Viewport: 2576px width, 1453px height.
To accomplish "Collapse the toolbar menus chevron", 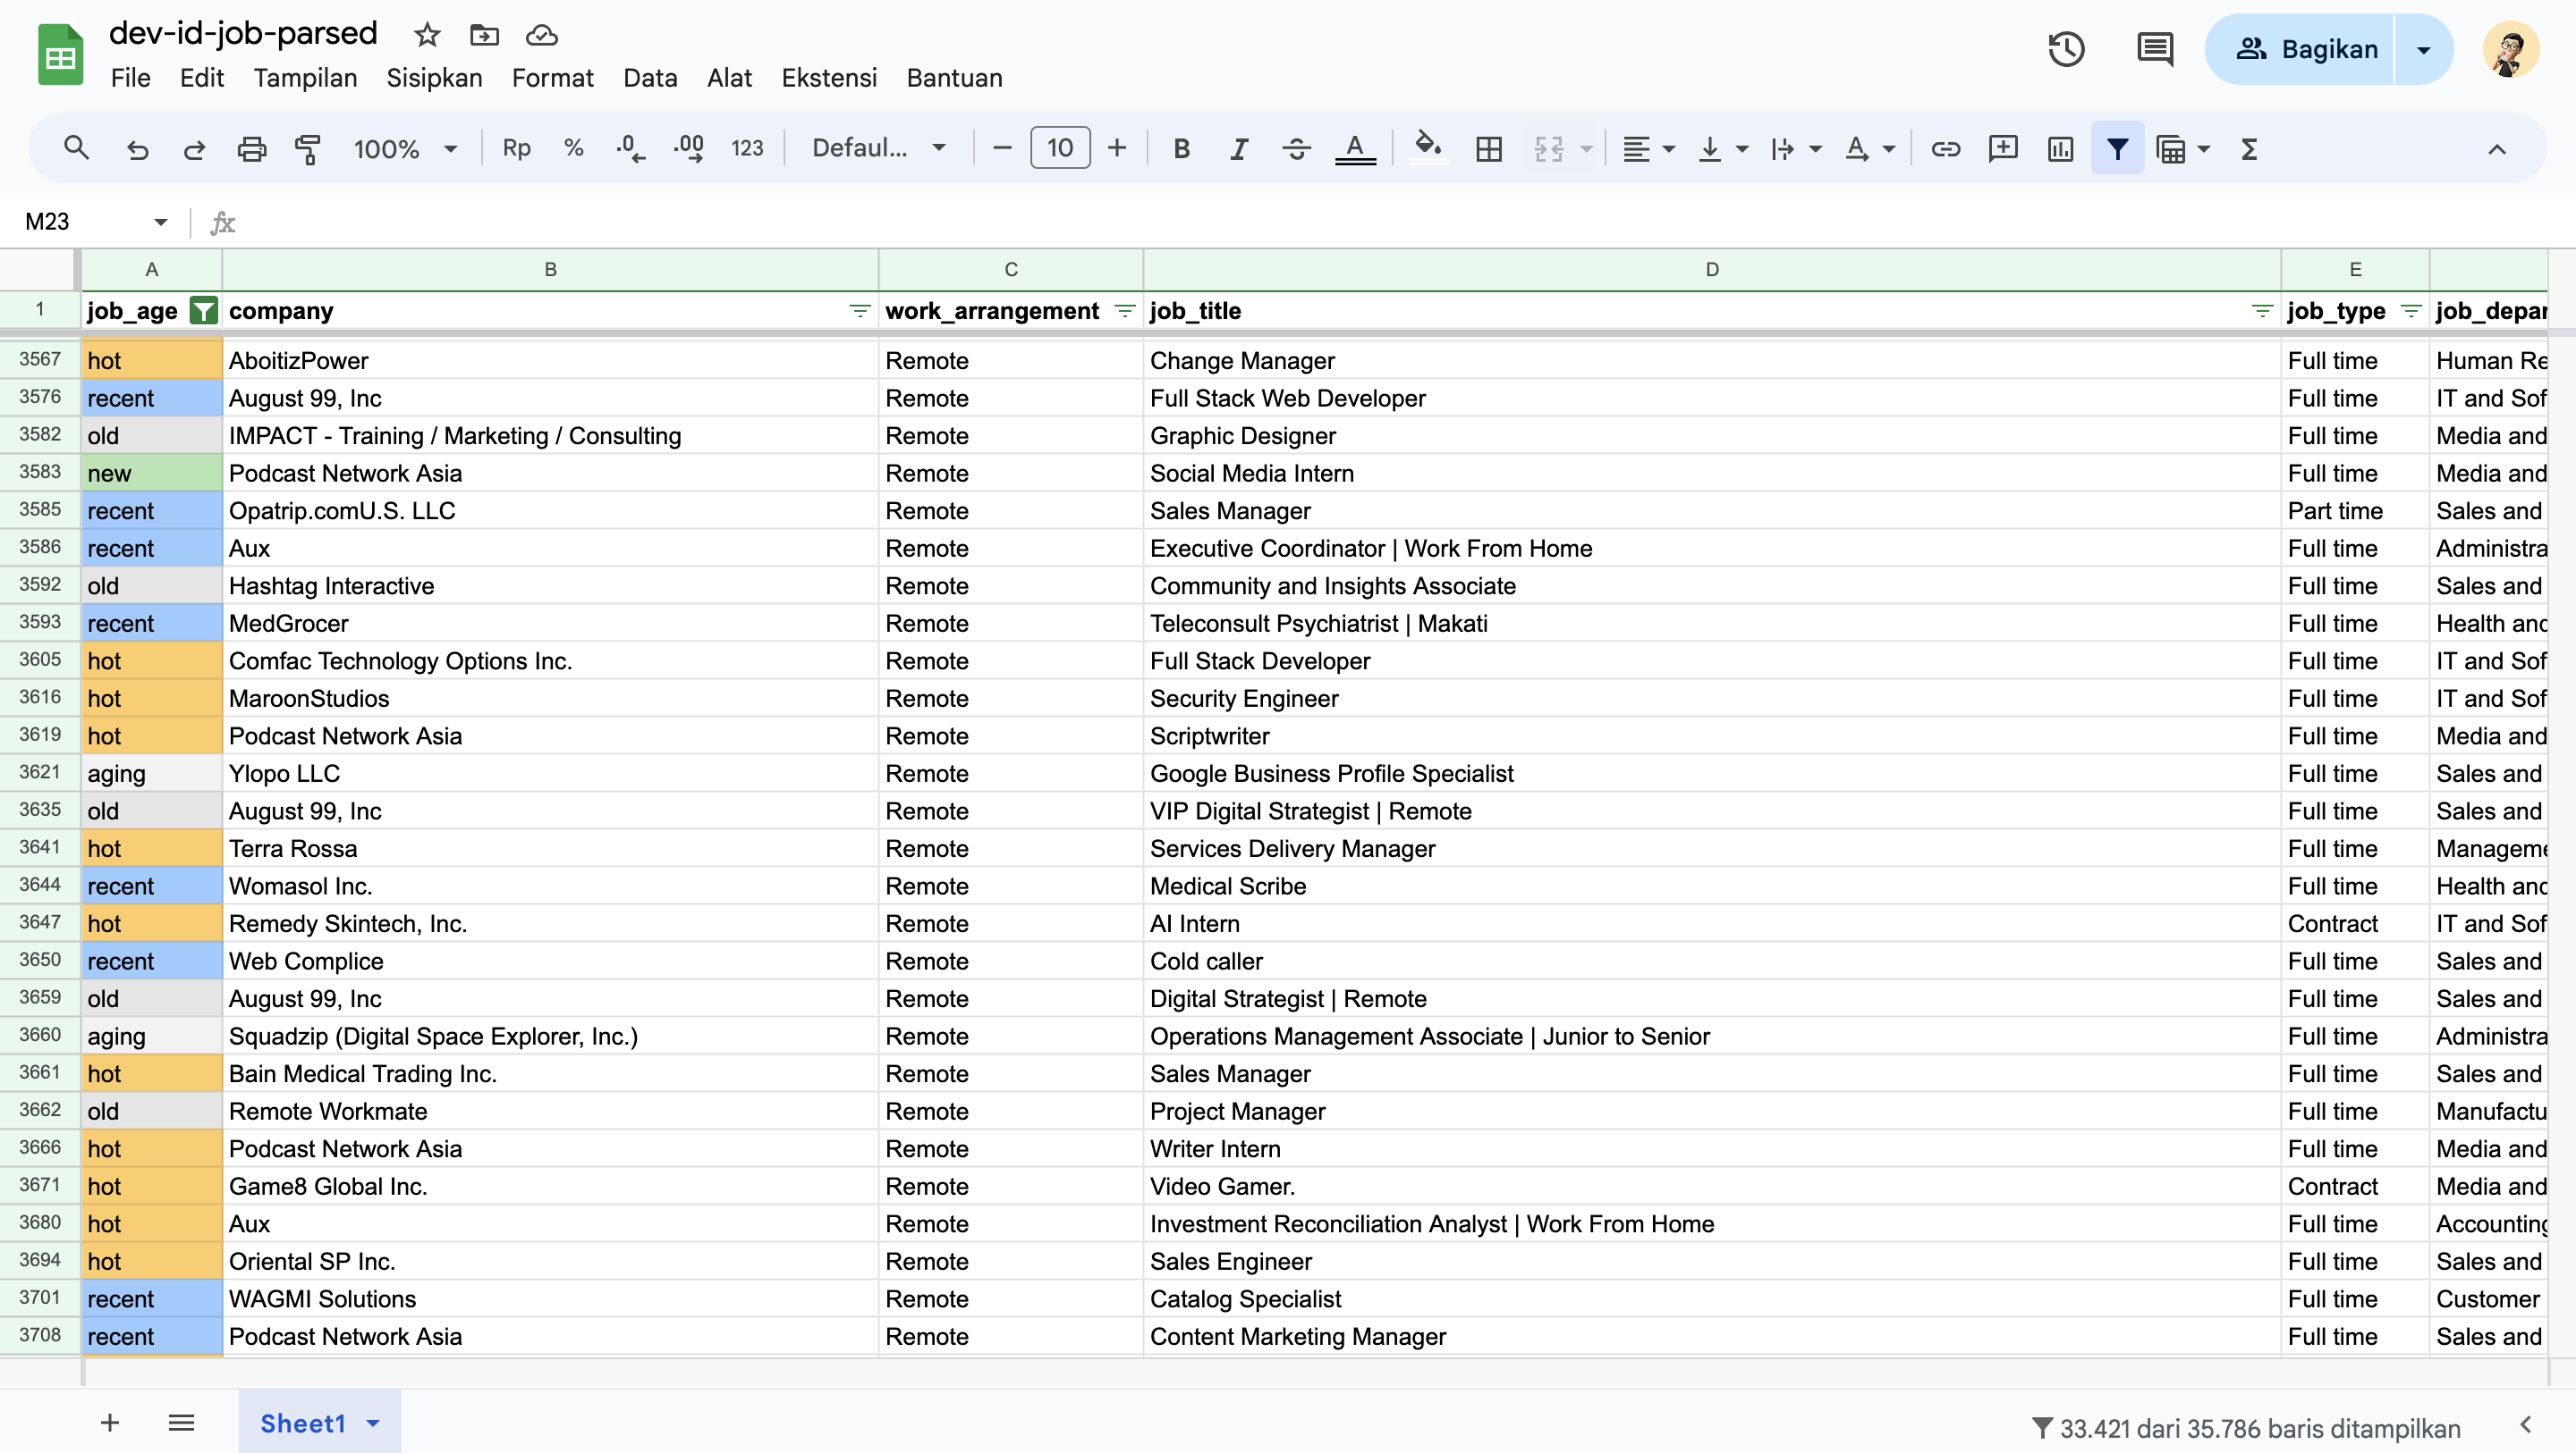I will pyautogui.click(x=2496, y=149).
